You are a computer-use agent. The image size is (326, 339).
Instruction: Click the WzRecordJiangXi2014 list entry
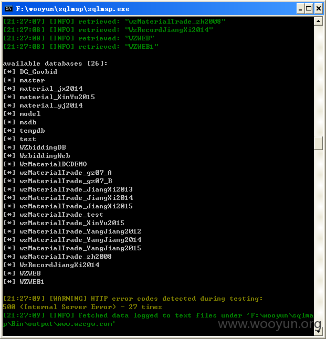51,265
